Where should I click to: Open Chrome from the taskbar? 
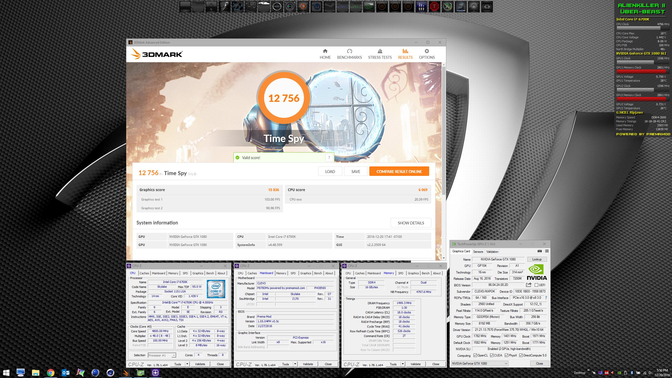click(x=50, y=372)
